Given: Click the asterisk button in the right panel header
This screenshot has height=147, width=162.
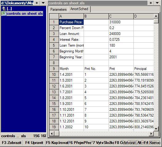Looking at the screenshot, I should [151, 3].
